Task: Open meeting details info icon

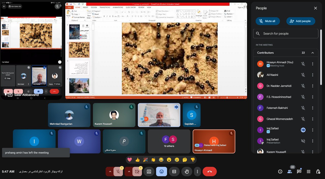Action: click(x=280, y=172)
